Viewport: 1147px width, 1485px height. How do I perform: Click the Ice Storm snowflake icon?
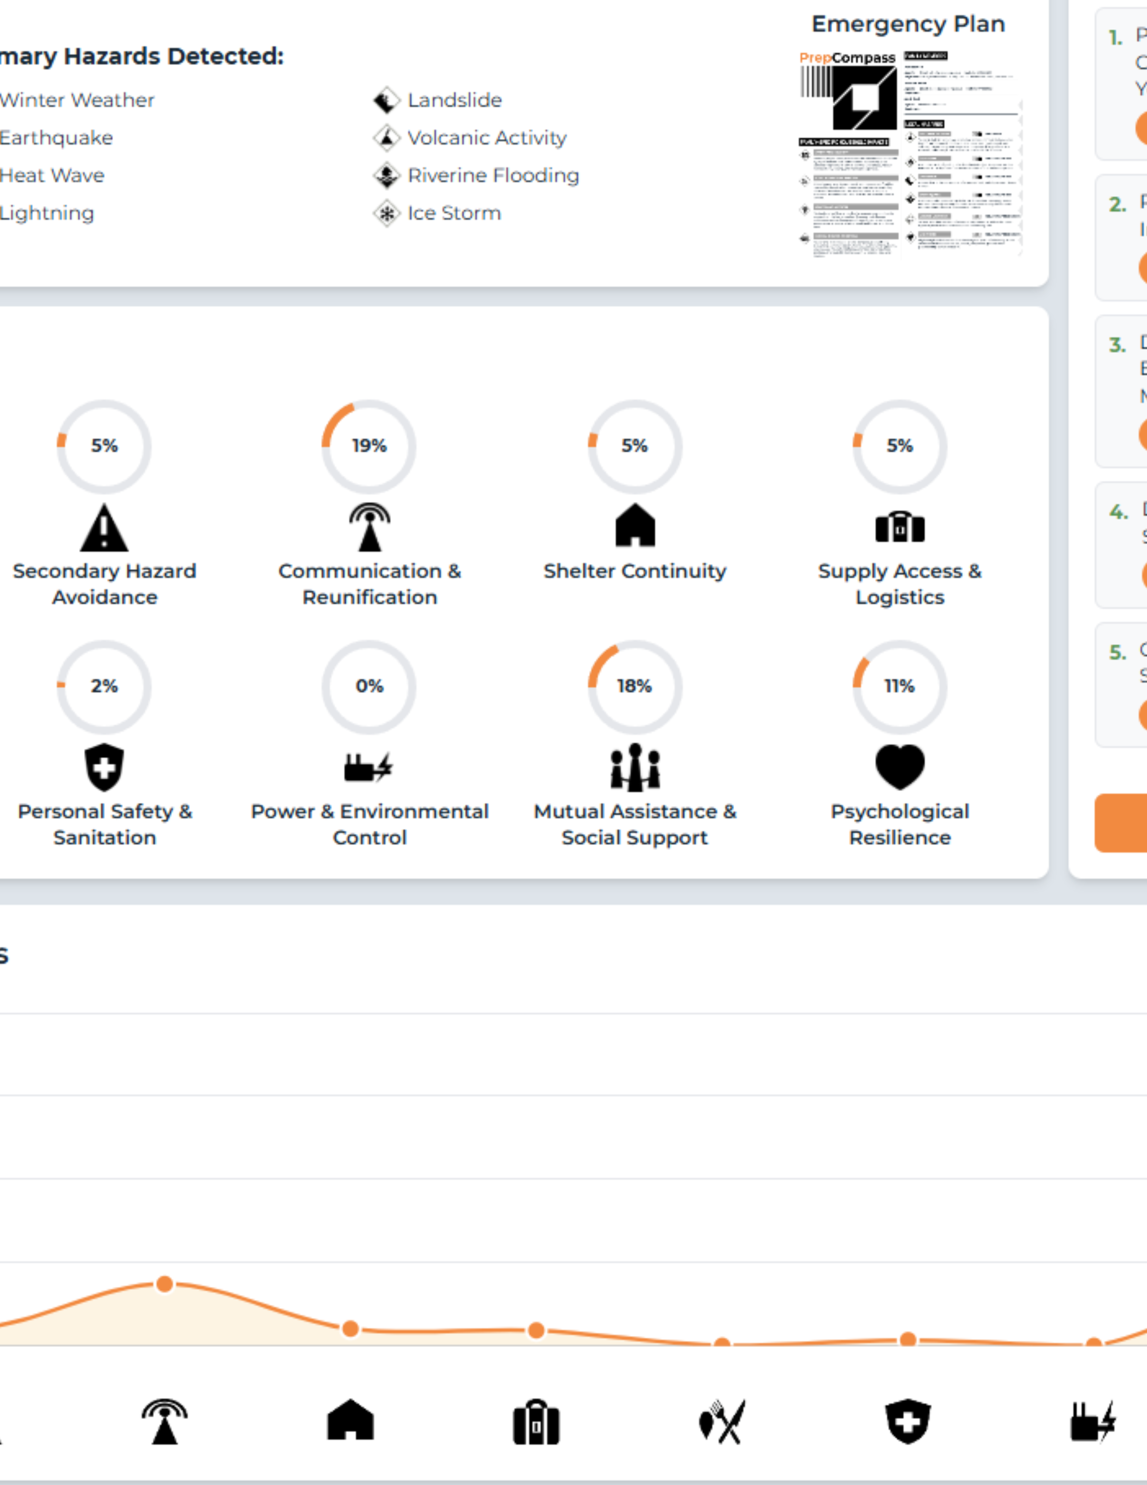[x=387, y=213]
